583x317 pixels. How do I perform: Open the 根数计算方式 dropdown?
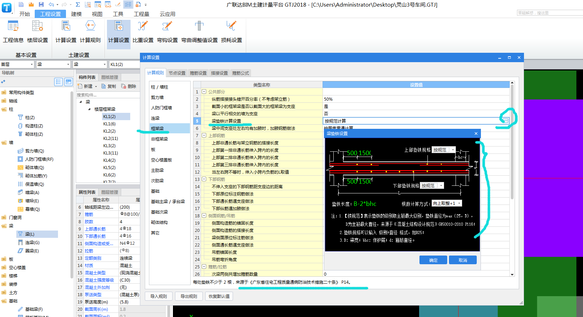click(459, 203)
